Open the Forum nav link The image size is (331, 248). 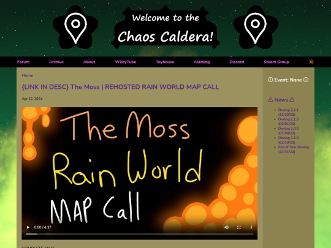(x=23, y=62)
